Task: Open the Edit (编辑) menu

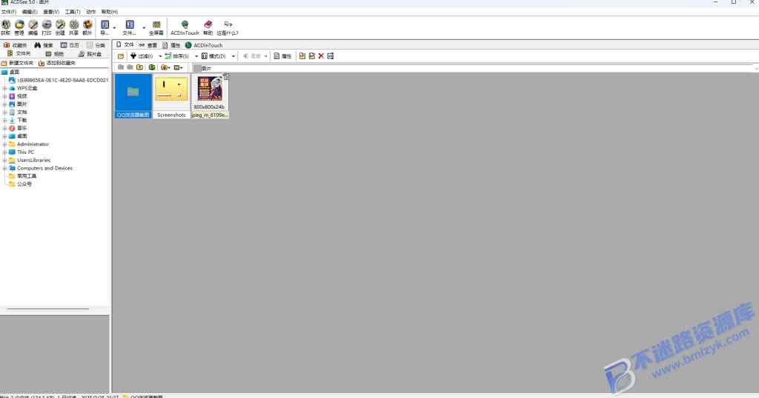Action: point(30,12)
